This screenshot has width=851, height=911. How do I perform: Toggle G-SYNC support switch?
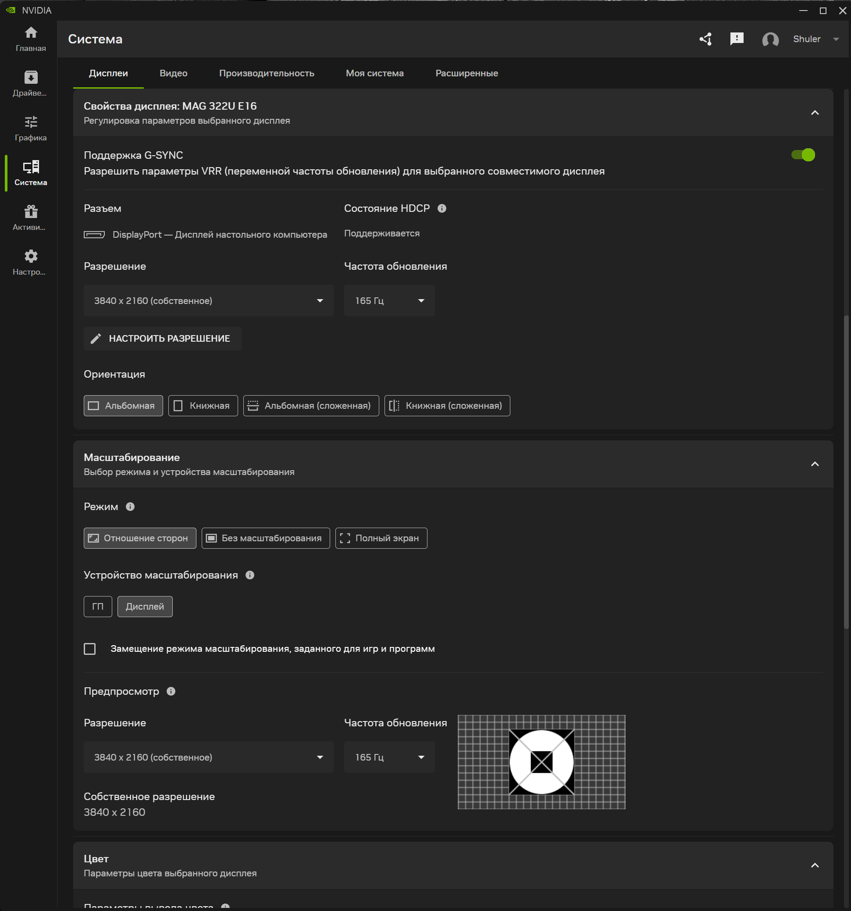click(803, 155)
